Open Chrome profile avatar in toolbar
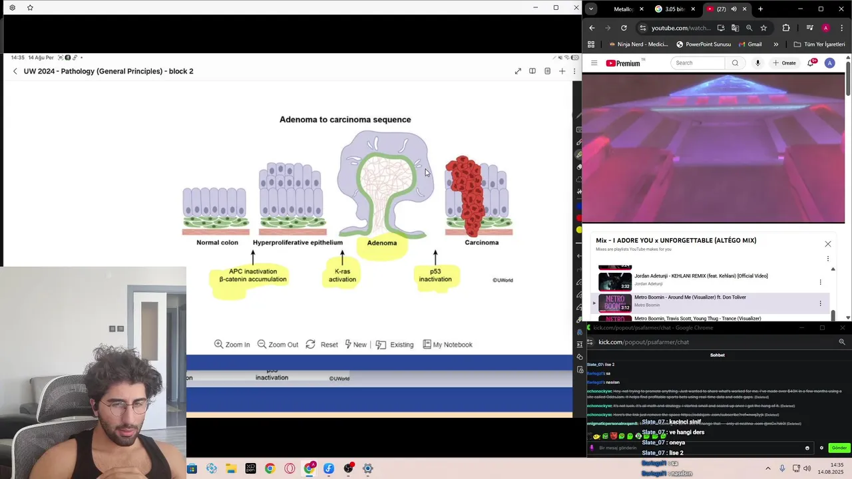852x479 pixels. [x=825, y=28]
